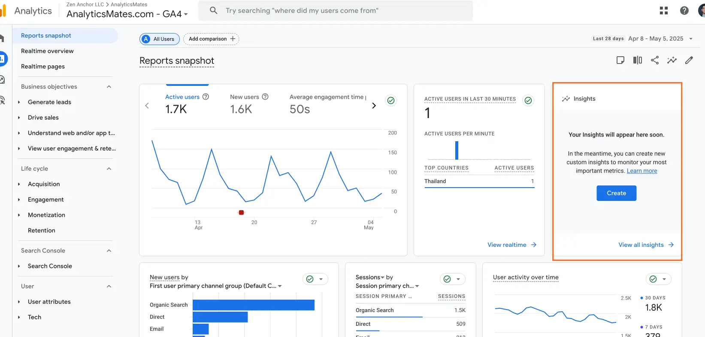Image resolution: width=705 pixels, height=337 pixels.
Task: Go to next metric with right chevron
Action: pyautogui.click(x=374, y=106)
